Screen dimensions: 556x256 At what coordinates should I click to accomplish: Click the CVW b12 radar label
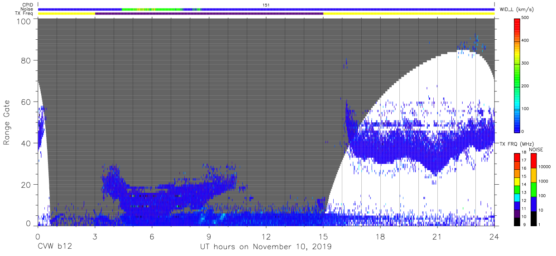54,247
